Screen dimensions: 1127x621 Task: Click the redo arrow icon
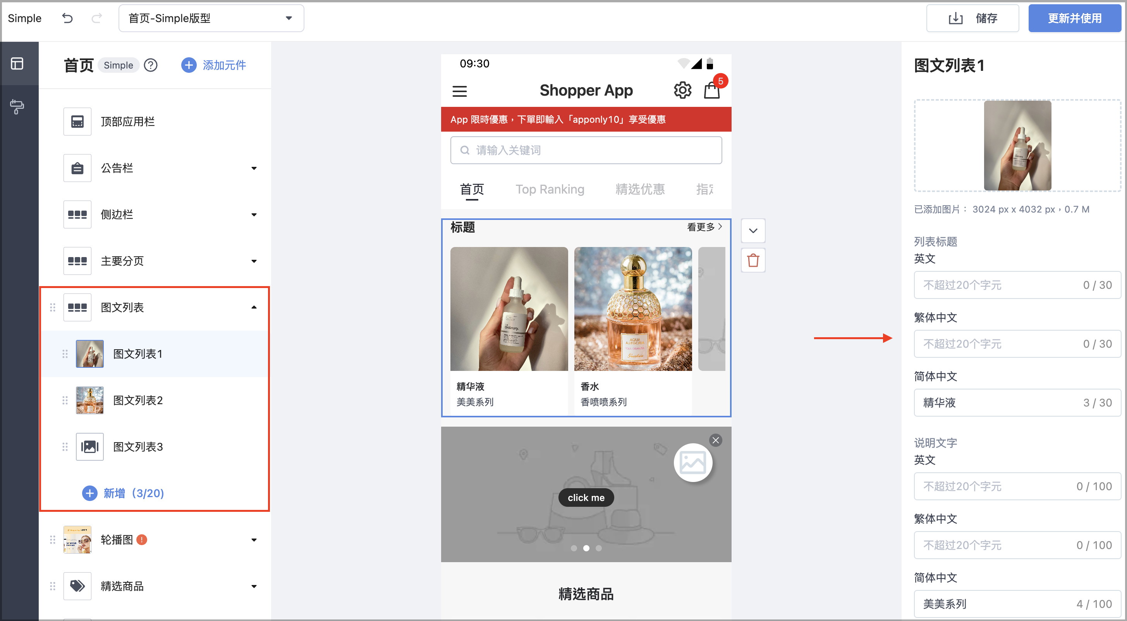click(x=96, y=18)
